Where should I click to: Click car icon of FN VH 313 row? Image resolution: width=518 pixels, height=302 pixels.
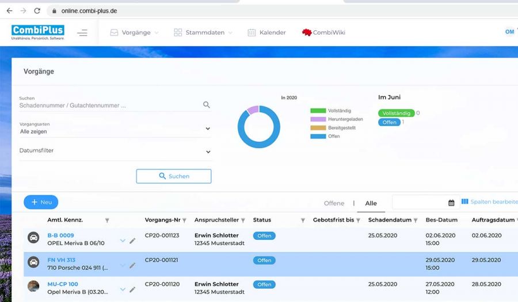(34, 262)
